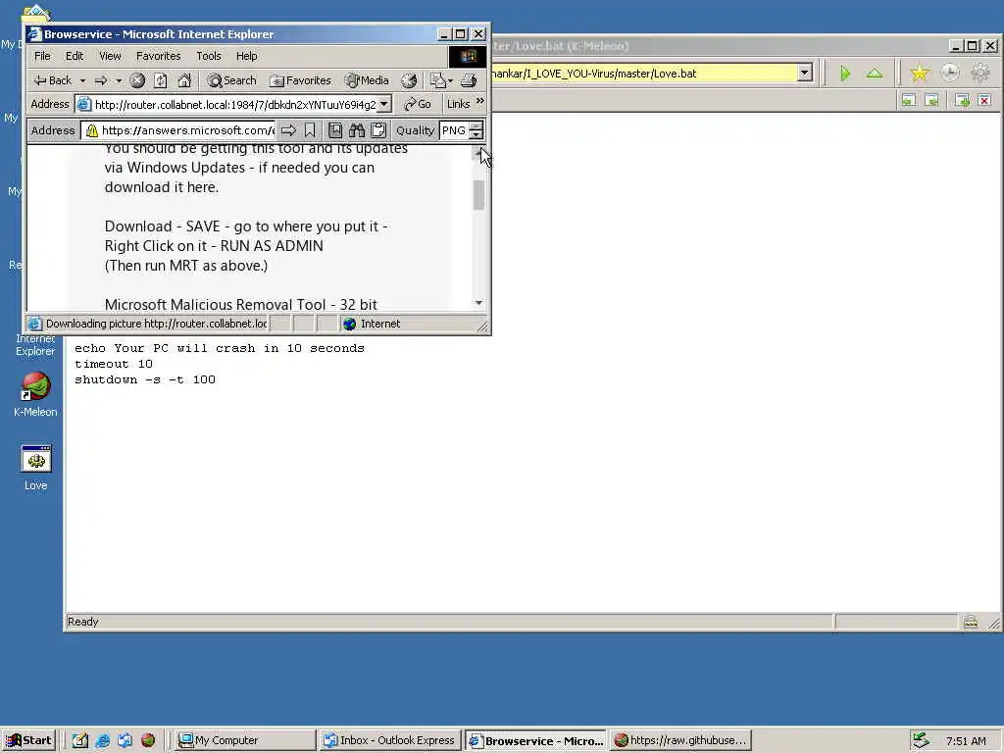Click the Refresh page icon in IE

tap(161, 80)
